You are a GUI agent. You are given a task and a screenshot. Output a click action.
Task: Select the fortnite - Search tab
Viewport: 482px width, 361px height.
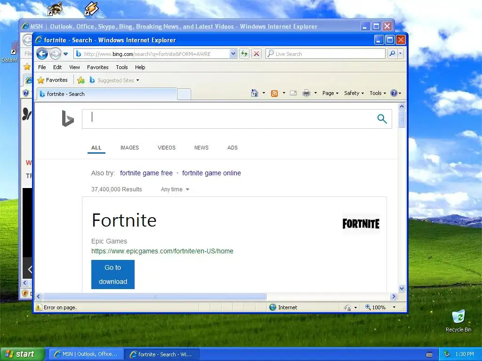[x=107, y=94]
